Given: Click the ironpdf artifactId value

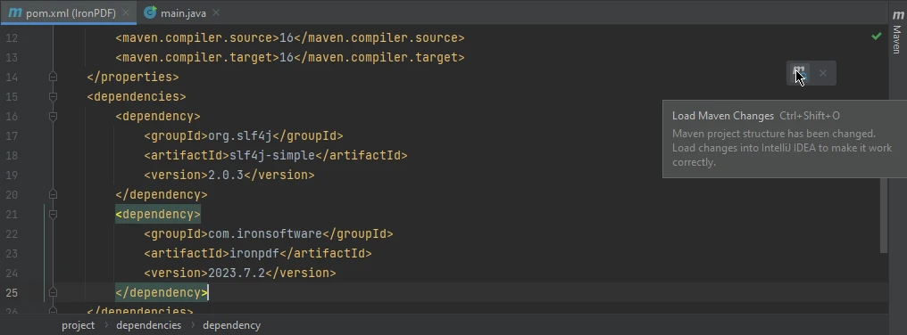Looking at the screenshot, I should pyautogui.click(x=254, y=254).
